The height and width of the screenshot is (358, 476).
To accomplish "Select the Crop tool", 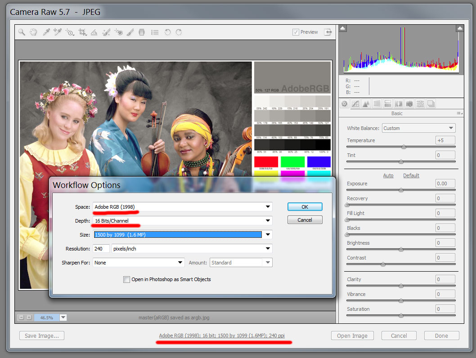I will [82, 32].
